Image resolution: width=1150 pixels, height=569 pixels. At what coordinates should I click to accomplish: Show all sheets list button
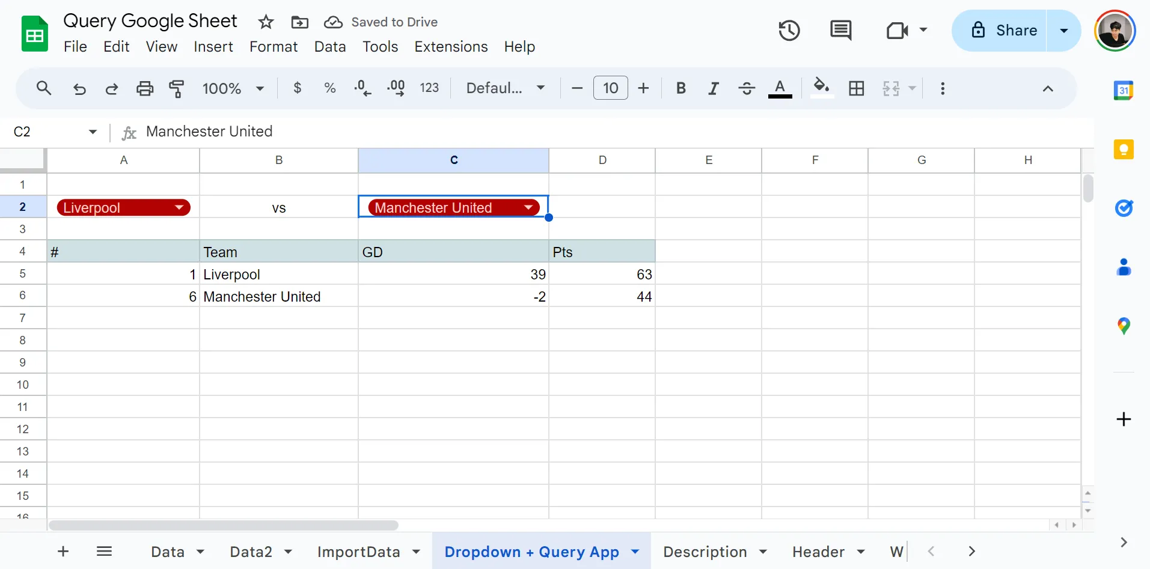tap(104, 551)
